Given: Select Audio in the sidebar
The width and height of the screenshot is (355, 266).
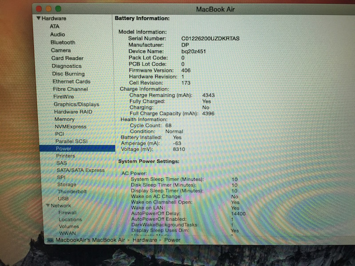Looking at the screenshot, I should click(x=58, y=35).
